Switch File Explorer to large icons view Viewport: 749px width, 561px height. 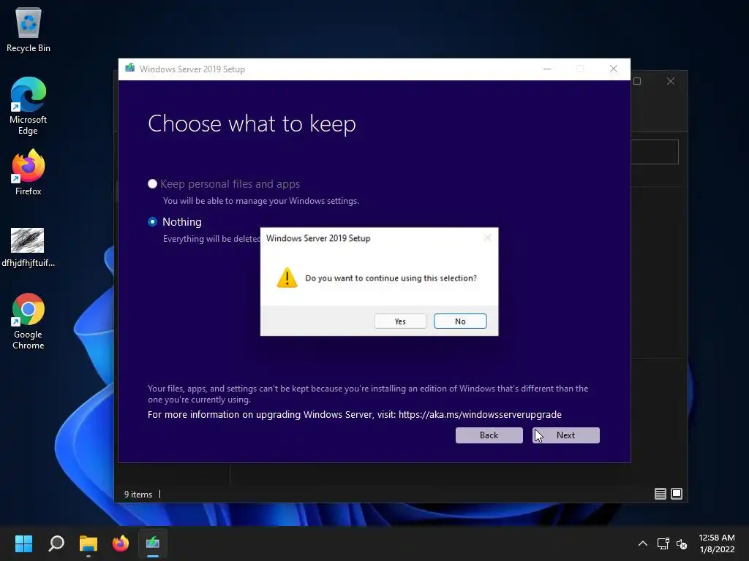coord(677,494)
